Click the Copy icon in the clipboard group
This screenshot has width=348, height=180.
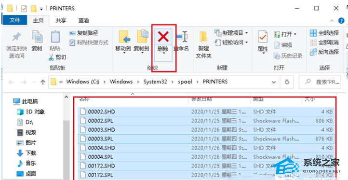(x=37, y=37)
